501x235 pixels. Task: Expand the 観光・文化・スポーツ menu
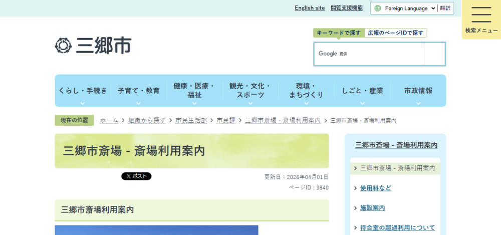pos(250,91)
